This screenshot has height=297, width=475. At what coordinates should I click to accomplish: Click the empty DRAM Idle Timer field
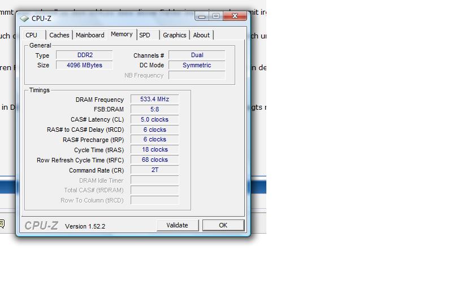(x=155, y=180)
